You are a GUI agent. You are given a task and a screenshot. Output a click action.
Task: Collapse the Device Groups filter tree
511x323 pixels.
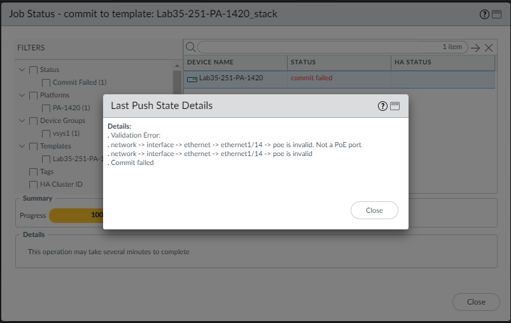tap(22, 120)
